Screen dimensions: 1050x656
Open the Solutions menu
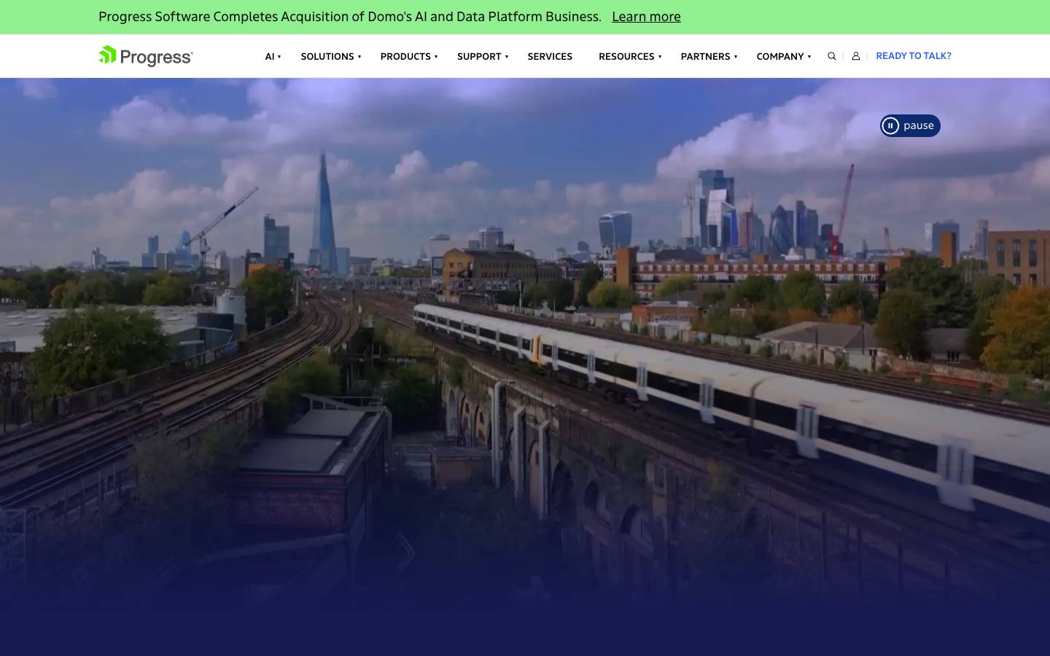327,56
